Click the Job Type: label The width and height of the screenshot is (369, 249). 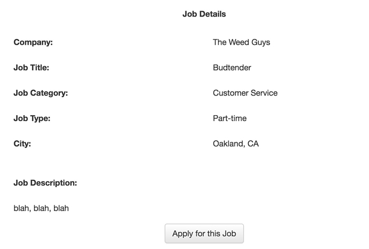(32, 118)
